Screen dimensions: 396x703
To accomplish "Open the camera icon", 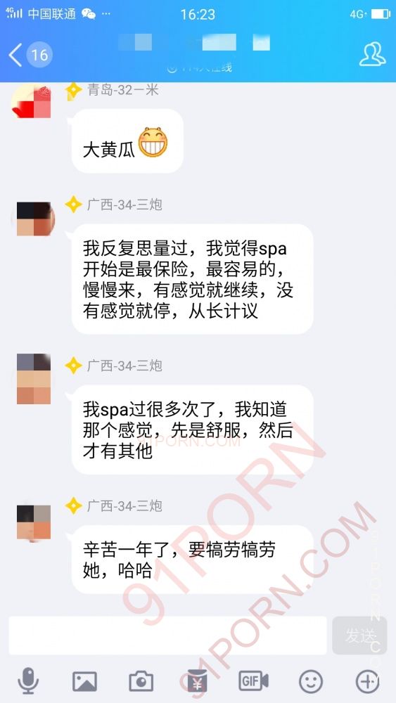I will coord(141,681).
